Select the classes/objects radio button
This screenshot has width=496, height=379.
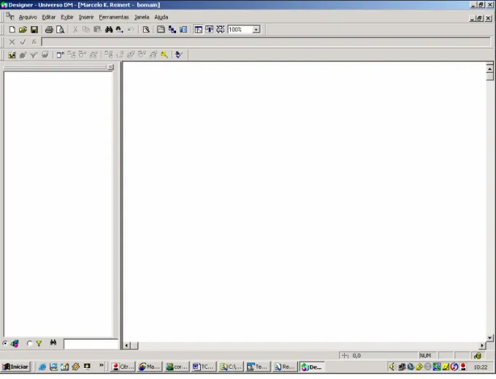(5, 343)
